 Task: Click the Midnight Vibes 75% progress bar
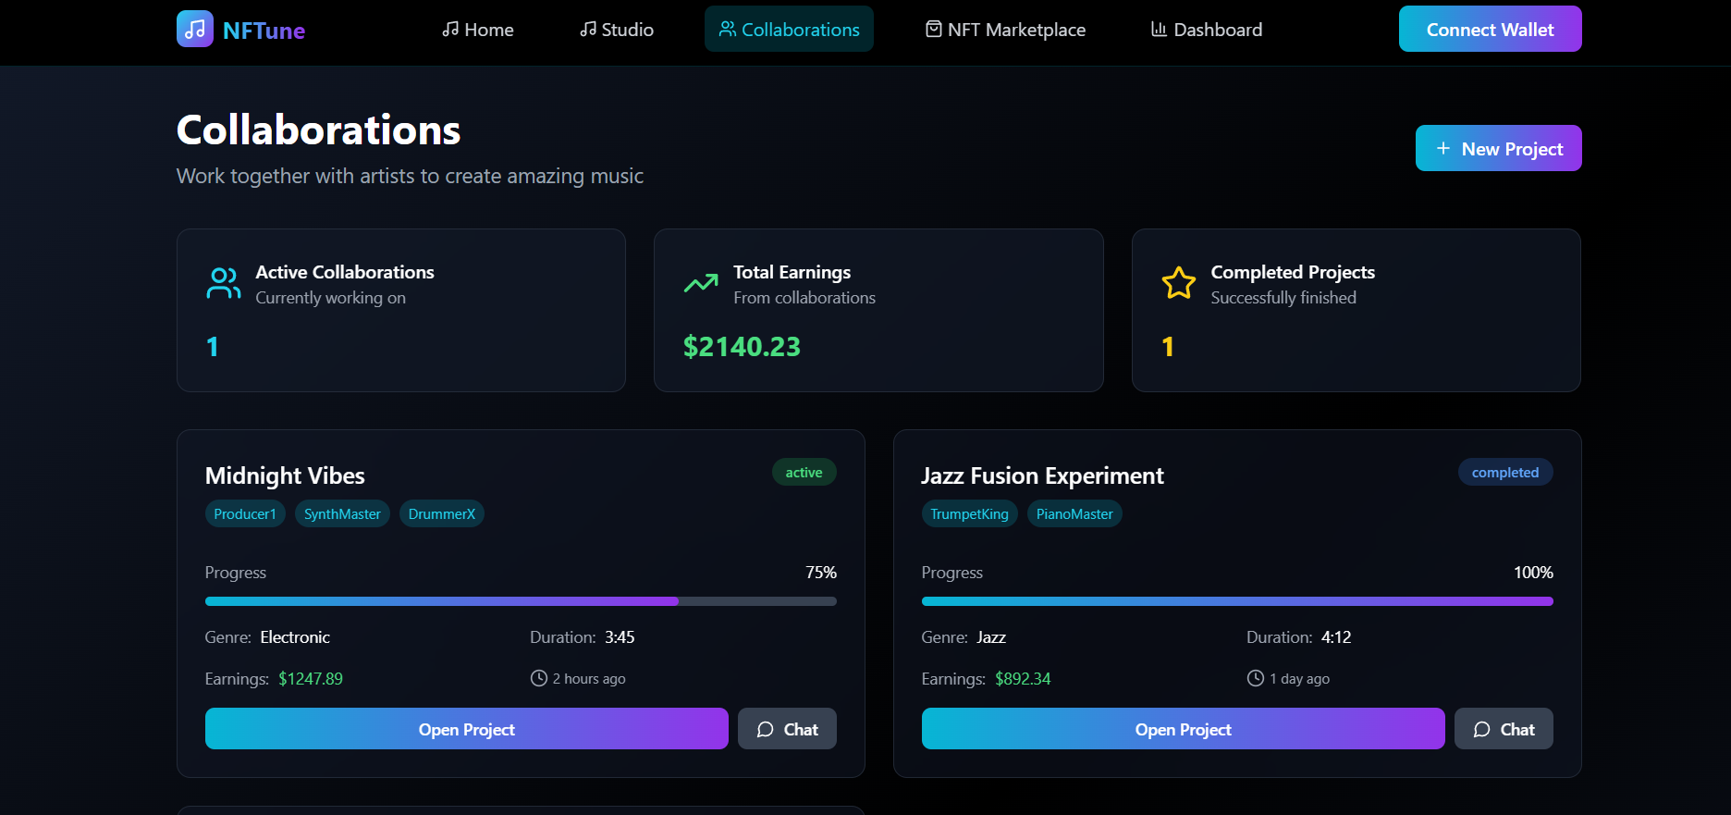point(521,601)
